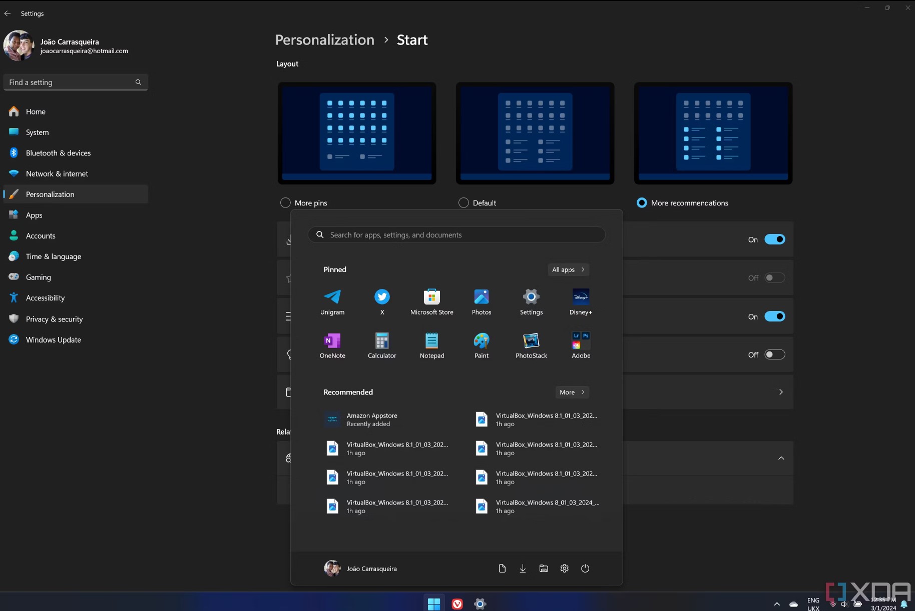915x611 pixels.
Task: Select the More pins layout option
Action: pos(285,202)
